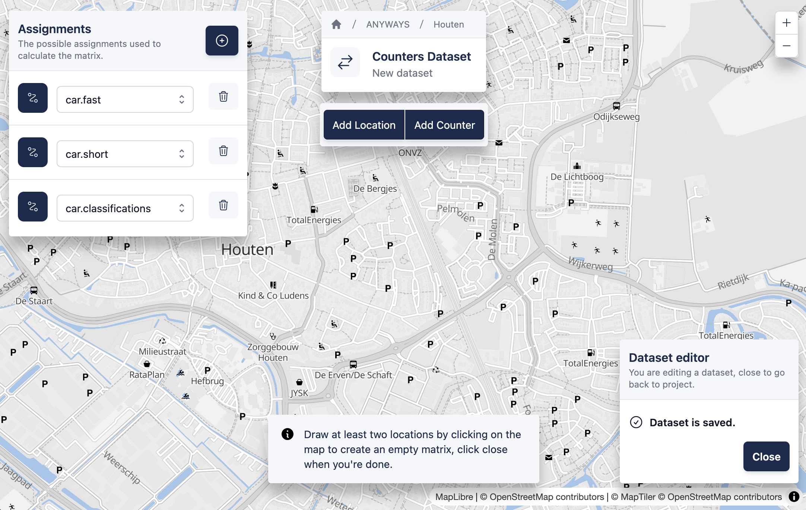This screenshot has height=510, width=806.
Task: Click the swap arrows icon beside Counters Dataset
Action: click(x=345, y=62)
